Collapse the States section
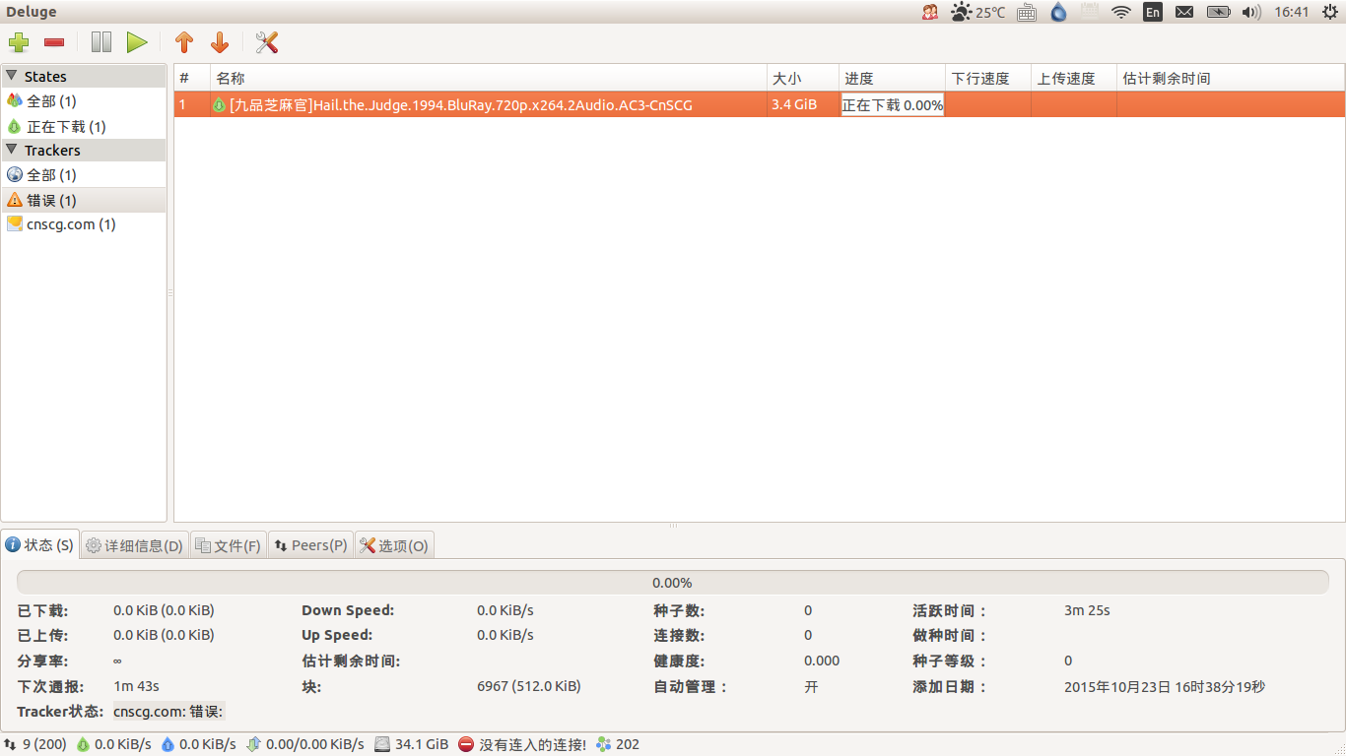The image size is (1346, 756). (12, 76)
